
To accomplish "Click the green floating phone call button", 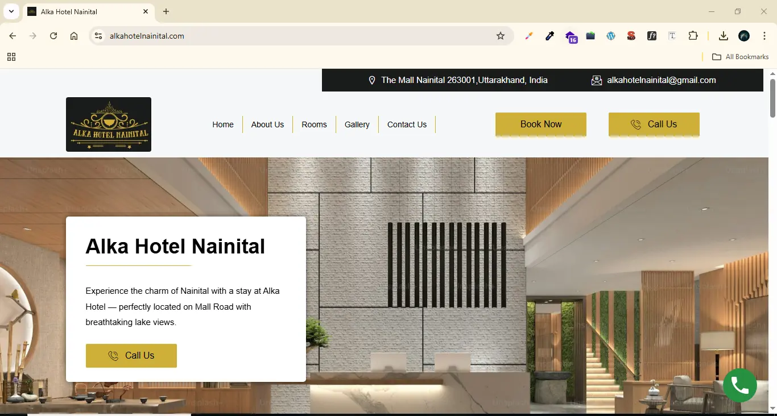I will pos(739,385).
